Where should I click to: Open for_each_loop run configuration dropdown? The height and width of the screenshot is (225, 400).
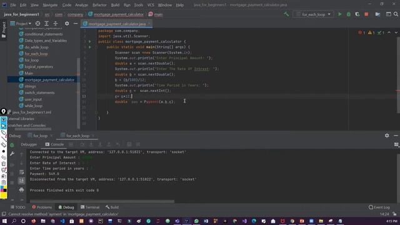[314, 14]
